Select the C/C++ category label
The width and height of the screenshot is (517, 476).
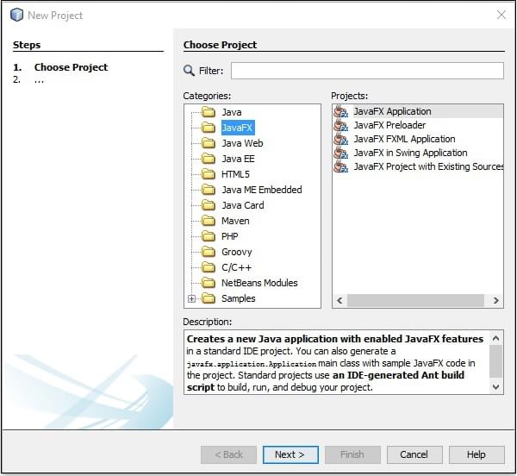click(236, 267)
